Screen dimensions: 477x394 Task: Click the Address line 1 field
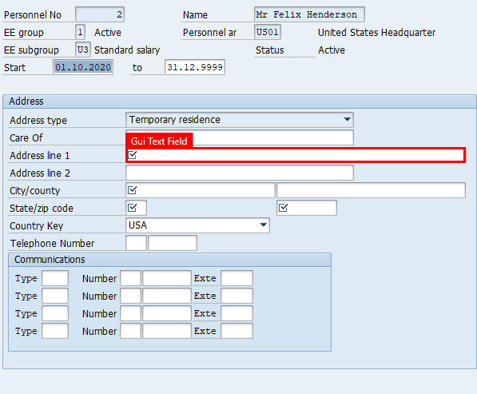click(296, 155)
